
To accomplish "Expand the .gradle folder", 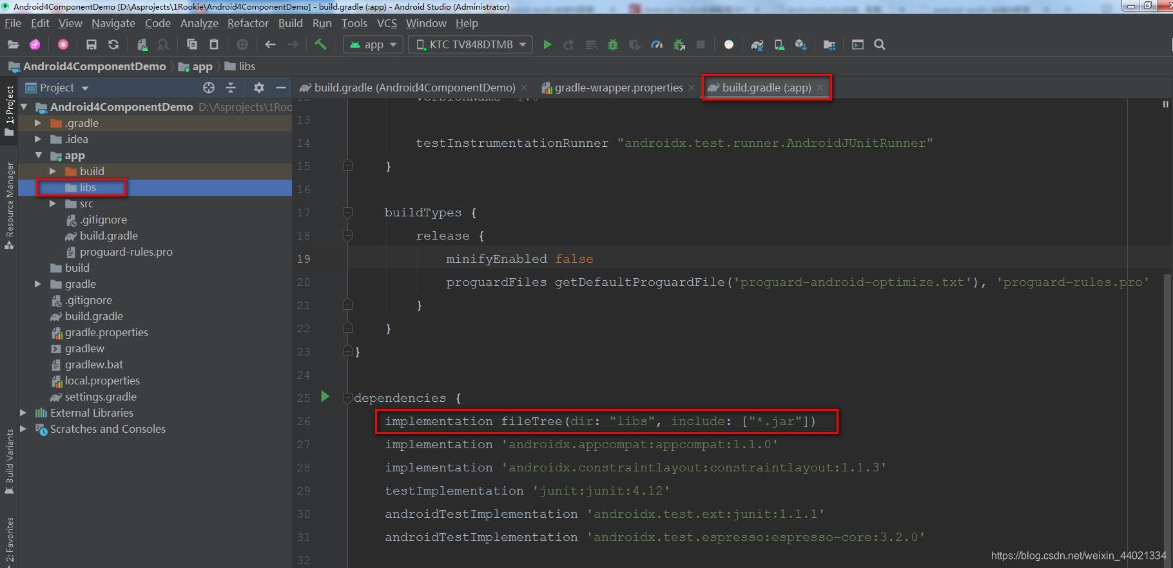I will 38,122.
